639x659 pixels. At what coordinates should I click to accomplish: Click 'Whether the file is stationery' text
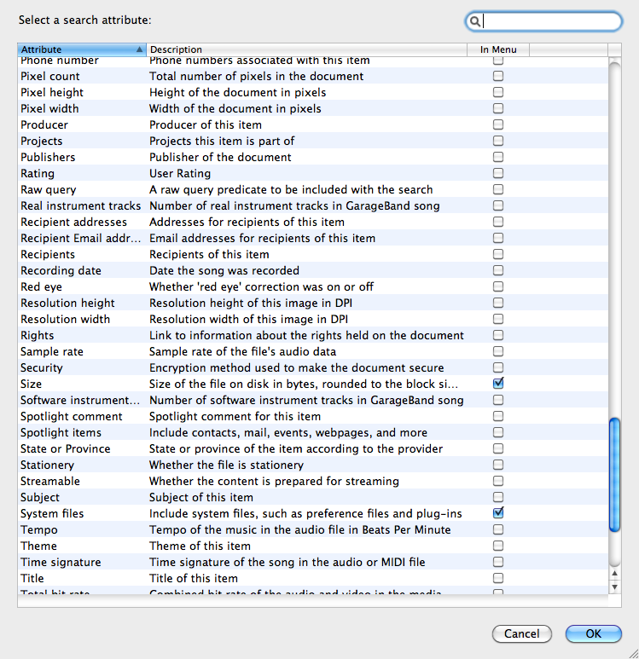click(226, 465)
